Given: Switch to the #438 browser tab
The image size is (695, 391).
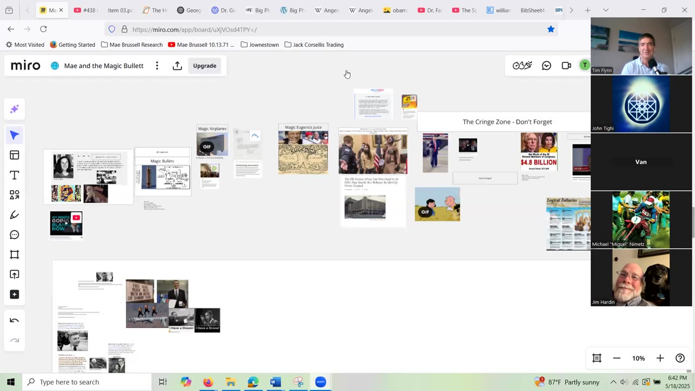Looking at the screenshot, I should (85, 10).
